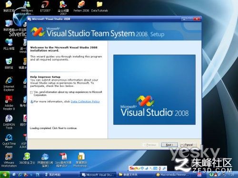The height and width of the screenshot is (178, 238).
Task: Click the Windows Start button
Action: point(5,175)
